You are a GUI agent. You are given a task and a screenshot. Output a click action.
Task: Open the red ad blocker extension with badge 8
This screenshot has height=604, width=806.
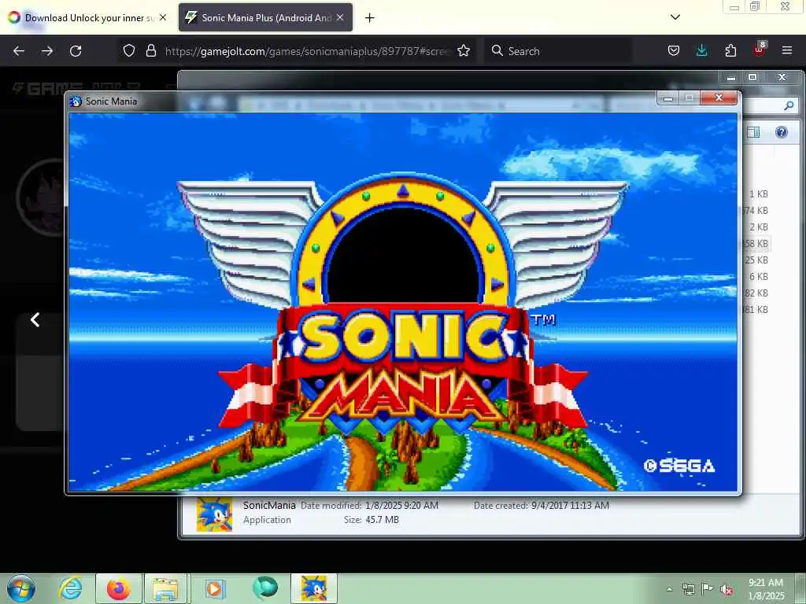(x=760, y=50)
